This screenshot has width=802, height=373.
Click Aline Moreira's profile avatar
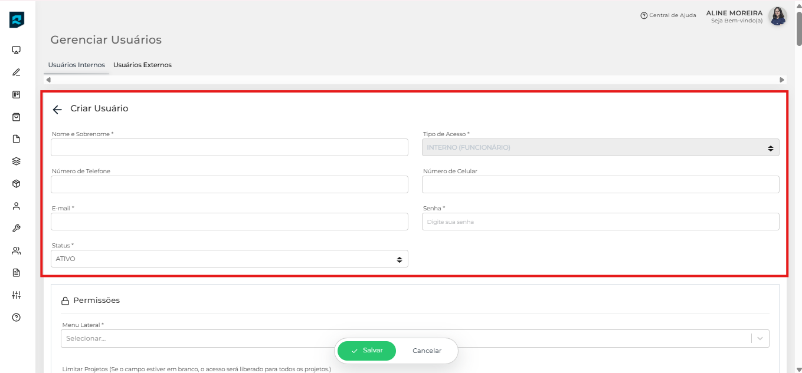coord(778,16)
